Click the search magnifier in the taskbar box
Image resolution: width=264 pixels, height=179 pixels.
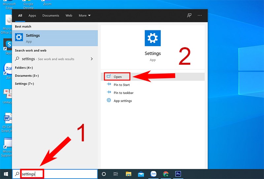17,174
